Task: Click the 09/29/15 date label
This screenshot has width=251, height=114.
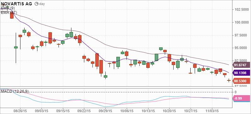Action: pyautogui.click(x=105, y=111)
